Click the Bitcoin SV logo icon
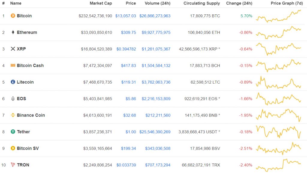This screenshot has width=307, height=173. [x=12, y=148]
